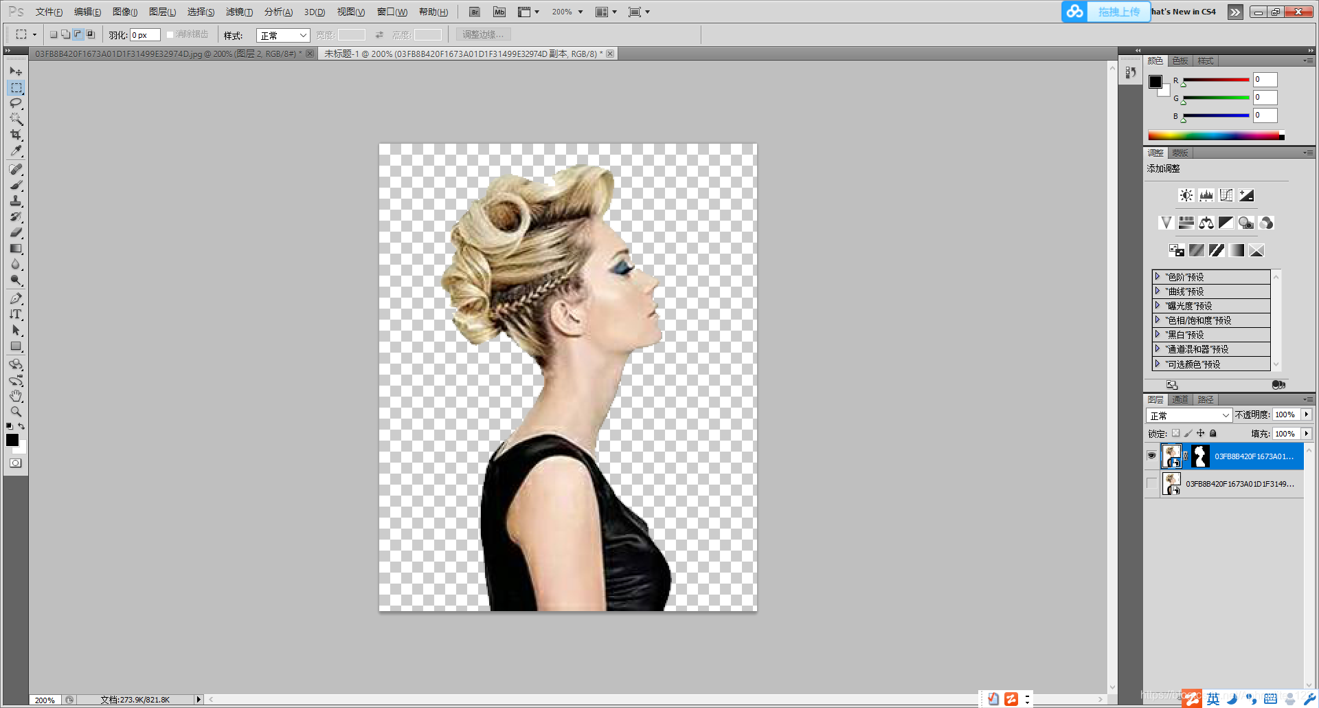The width and height of the screenshot is (1319, 708).
Task: Hide the top masked layer's eye icon
Action: 1151,456
